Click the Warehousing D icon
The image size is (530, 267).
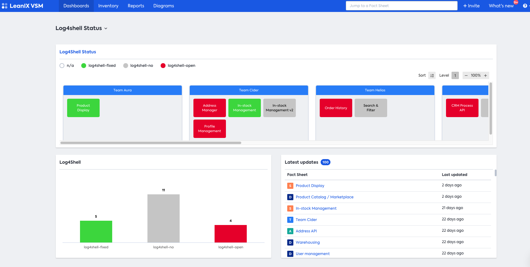coord(290,242)
